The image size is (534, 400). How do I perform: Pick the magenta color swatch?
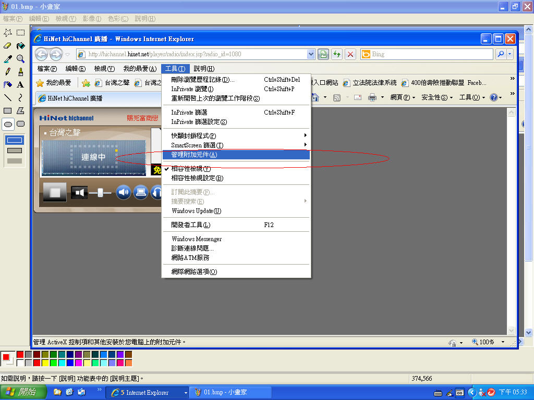pos(78,363)
